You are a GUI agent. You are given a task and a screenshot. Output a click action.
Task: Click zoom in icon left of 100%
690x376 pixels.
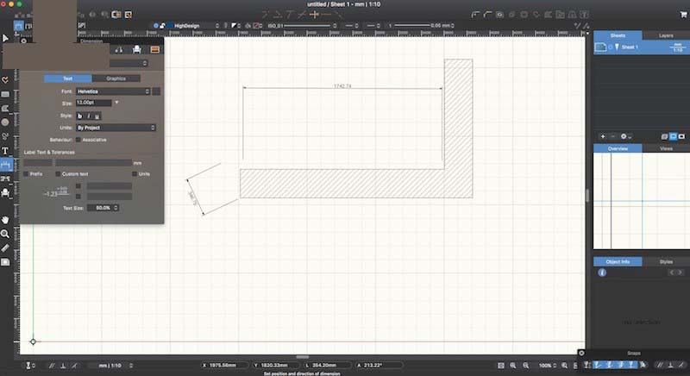(x=513, y=366)
